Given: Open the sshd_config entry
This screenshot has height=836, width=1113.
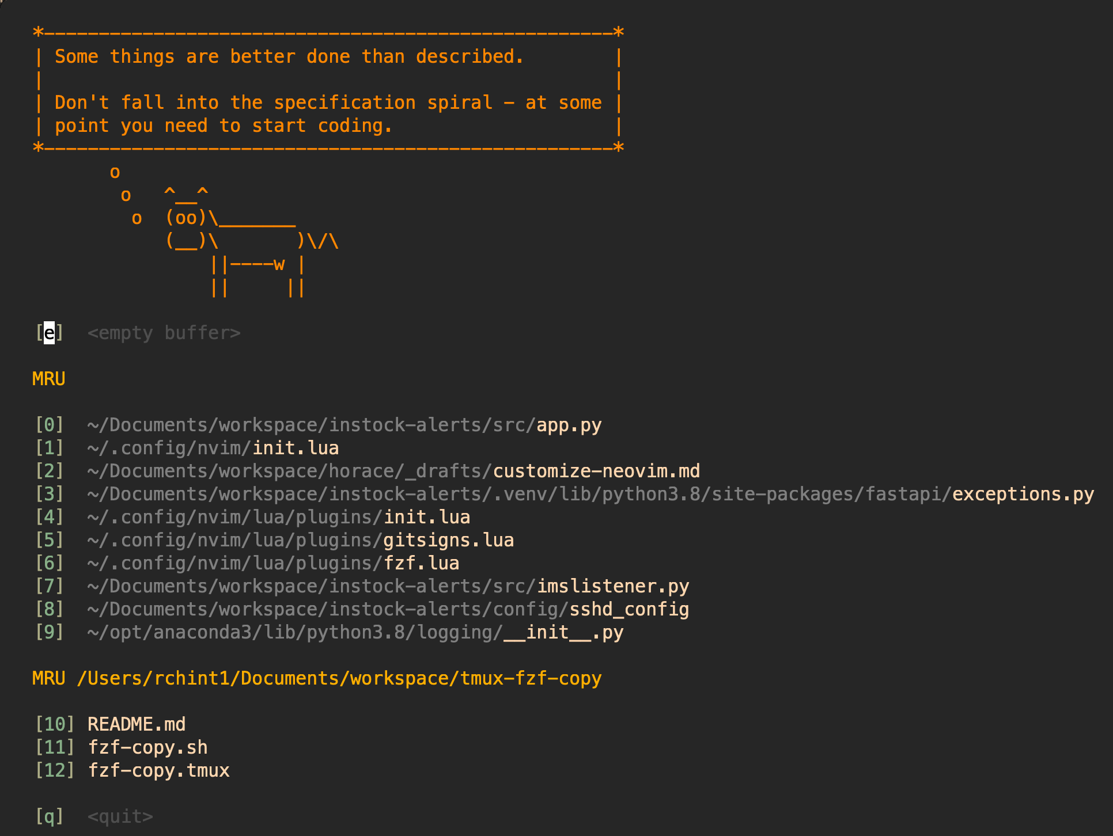Looking at the screenshot, I should pyautogui.click(x=362, y=609).
